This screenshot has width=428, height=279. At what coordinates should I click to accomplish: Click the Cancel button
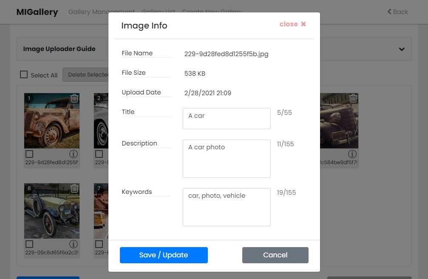275,255
